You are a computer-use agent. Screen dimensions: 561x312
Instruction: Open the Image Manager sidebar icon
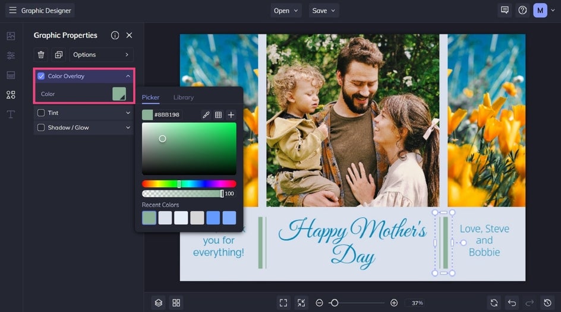[11, 36]
